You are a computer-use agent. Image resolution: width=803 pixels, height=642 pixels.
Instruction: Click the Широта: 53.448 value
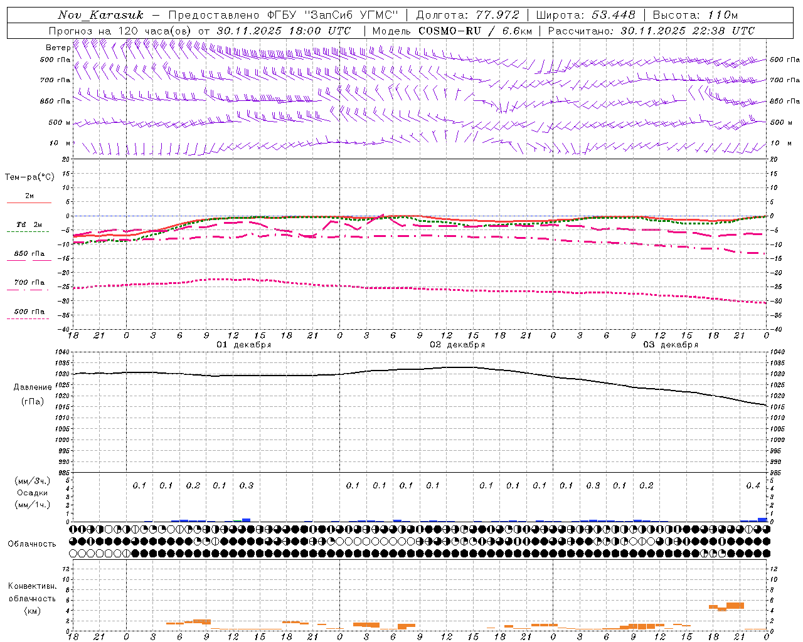click(585, 15)
